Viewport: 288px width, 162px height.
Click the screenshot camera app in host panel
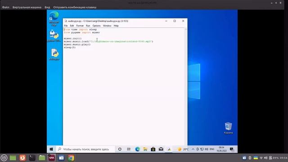coord(61,158)
